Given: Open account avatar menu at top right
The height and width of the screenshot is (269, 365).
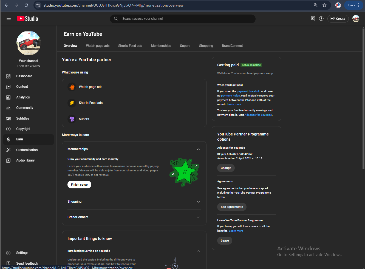Looking at the screenshot, I should pos(356,19).
